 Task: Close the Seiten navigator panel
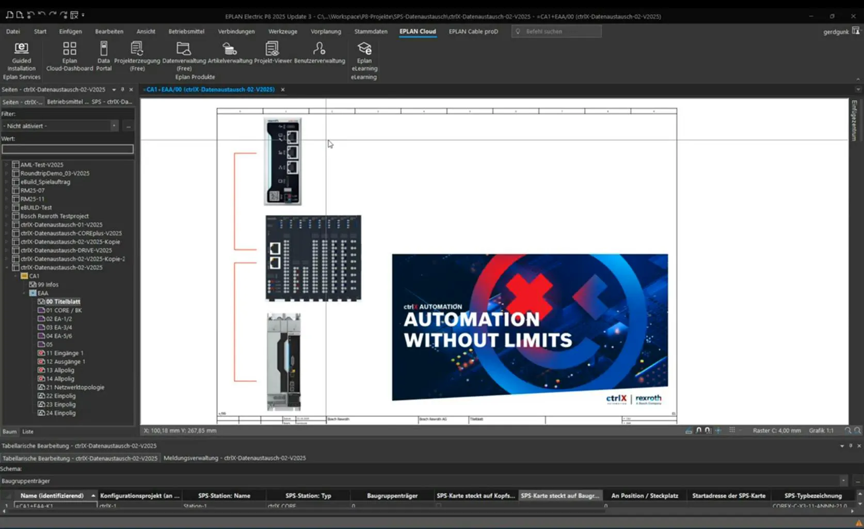click(x=131, y=89)
